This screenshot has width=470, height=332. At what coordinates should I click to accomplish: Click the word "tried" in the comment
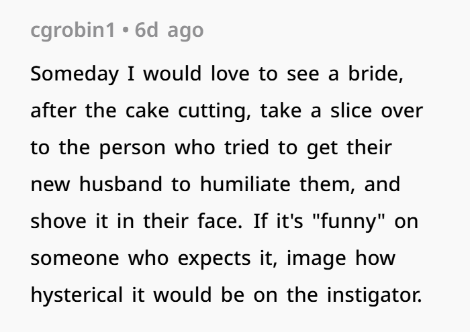point(246,148)
